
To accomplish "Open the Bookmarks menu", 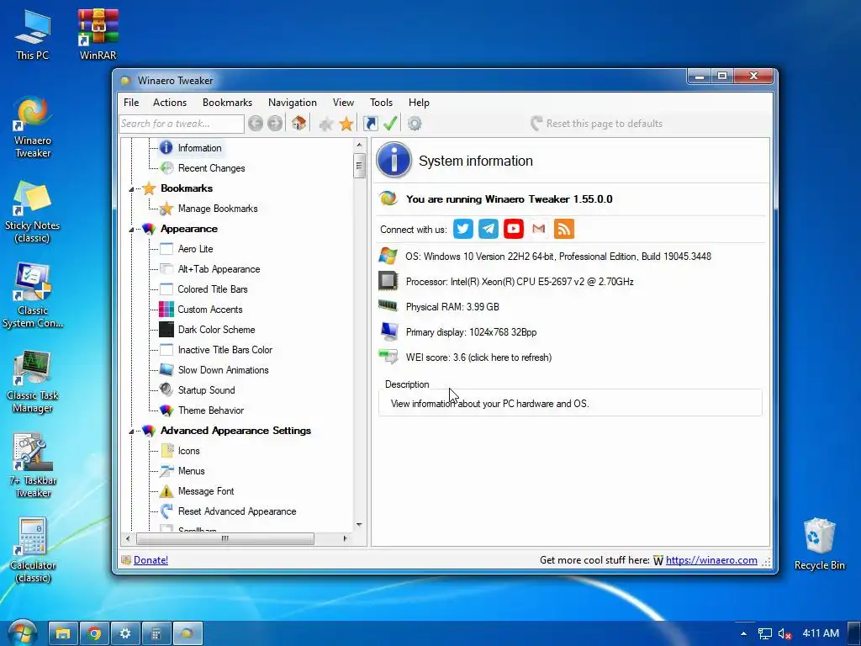I will point(227,102).
